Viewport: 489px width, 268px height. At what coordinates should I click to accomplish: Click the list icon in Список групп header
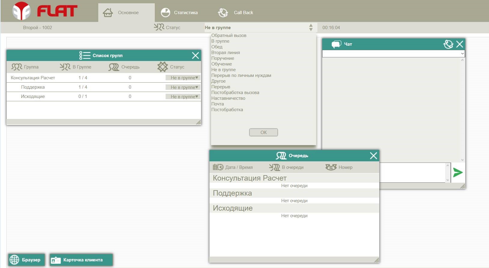[x=85, y=55]
